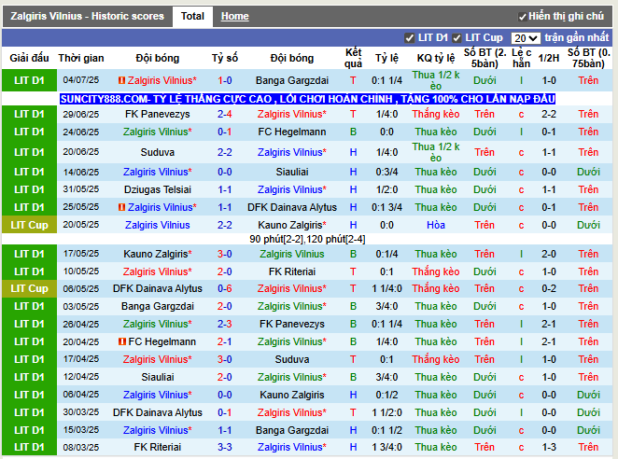Click the red card icon on the 25/05/25 row
The height and width of the screenshot is (459, 618).
[121, 207]
